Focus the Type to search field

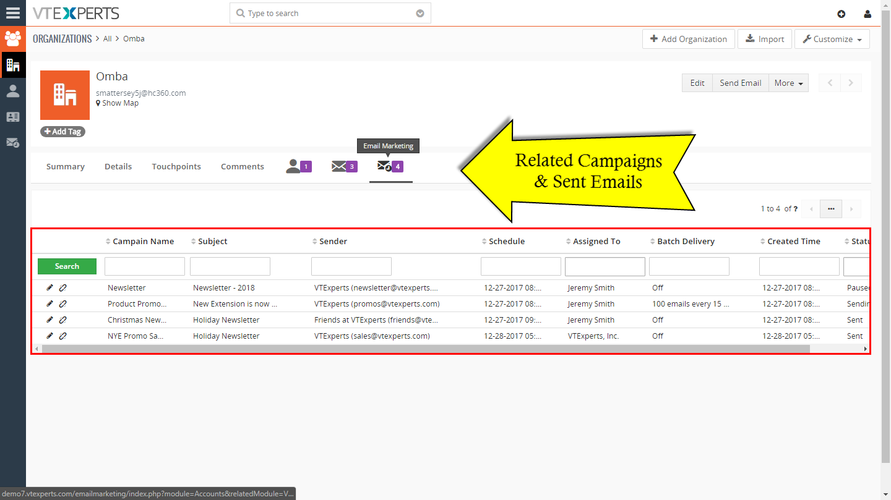coord(330,14)
